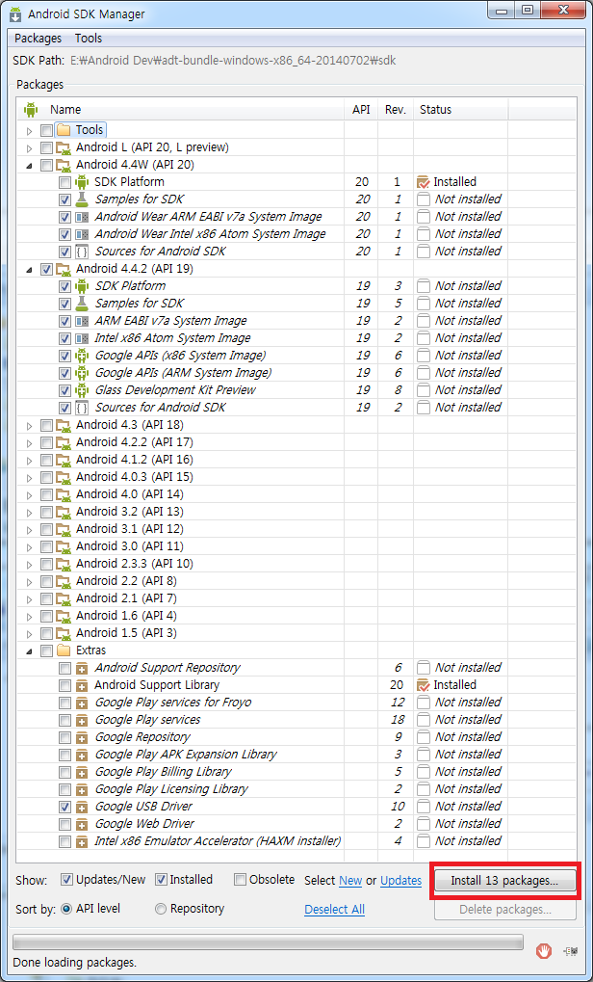Collapse the Extras node
593x982 pixels.
tap(29, 650)
